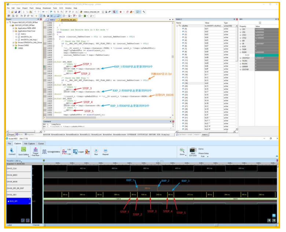286x232 pixels.
Task: Click the Repeat capture button
Action: point(106,152)
